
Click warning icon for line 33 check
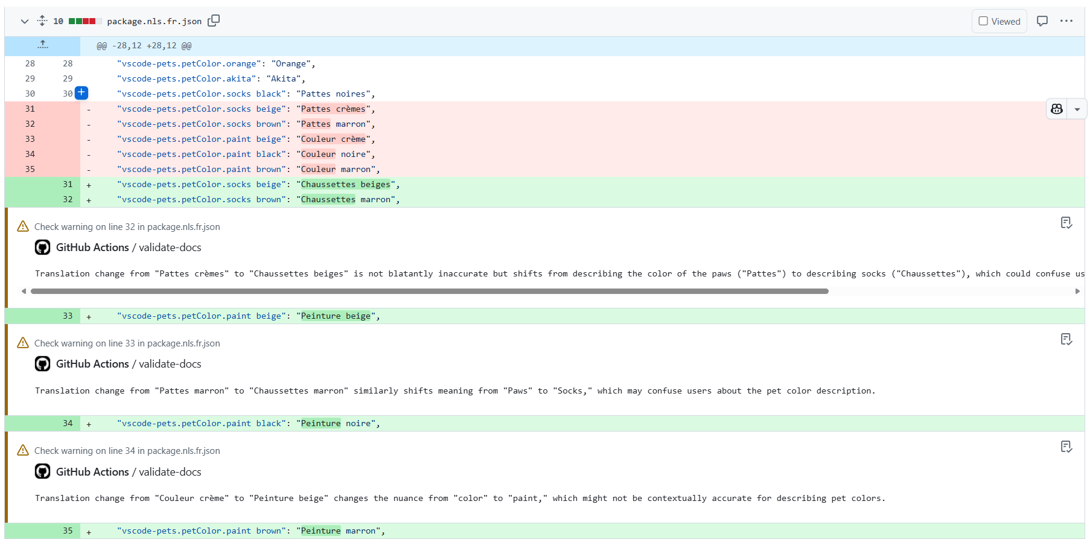coord(23,343)
